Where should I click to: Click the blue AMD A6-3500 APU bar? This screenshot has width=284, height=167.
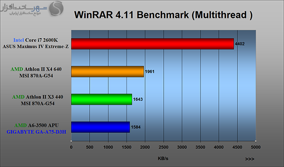(100, 127)
